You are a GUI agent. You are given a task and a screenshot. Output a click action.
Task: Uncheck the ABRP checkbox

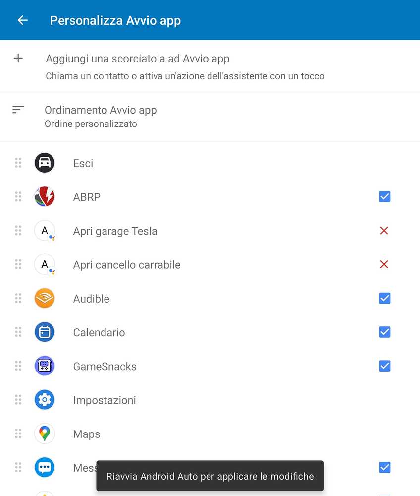pyautogui.click(x=384, y=197)
